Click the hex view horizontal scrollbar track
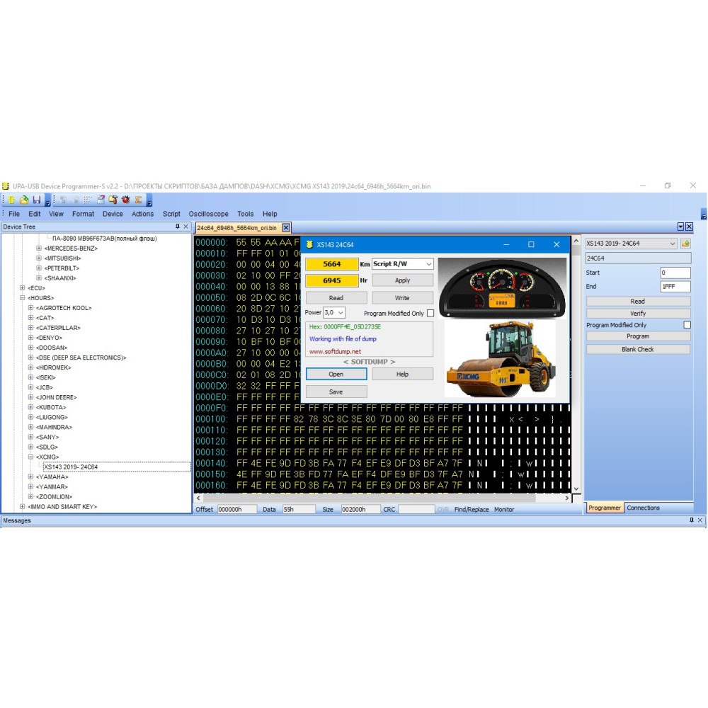Screen dimensions: 708x708 tap(383, 498)
